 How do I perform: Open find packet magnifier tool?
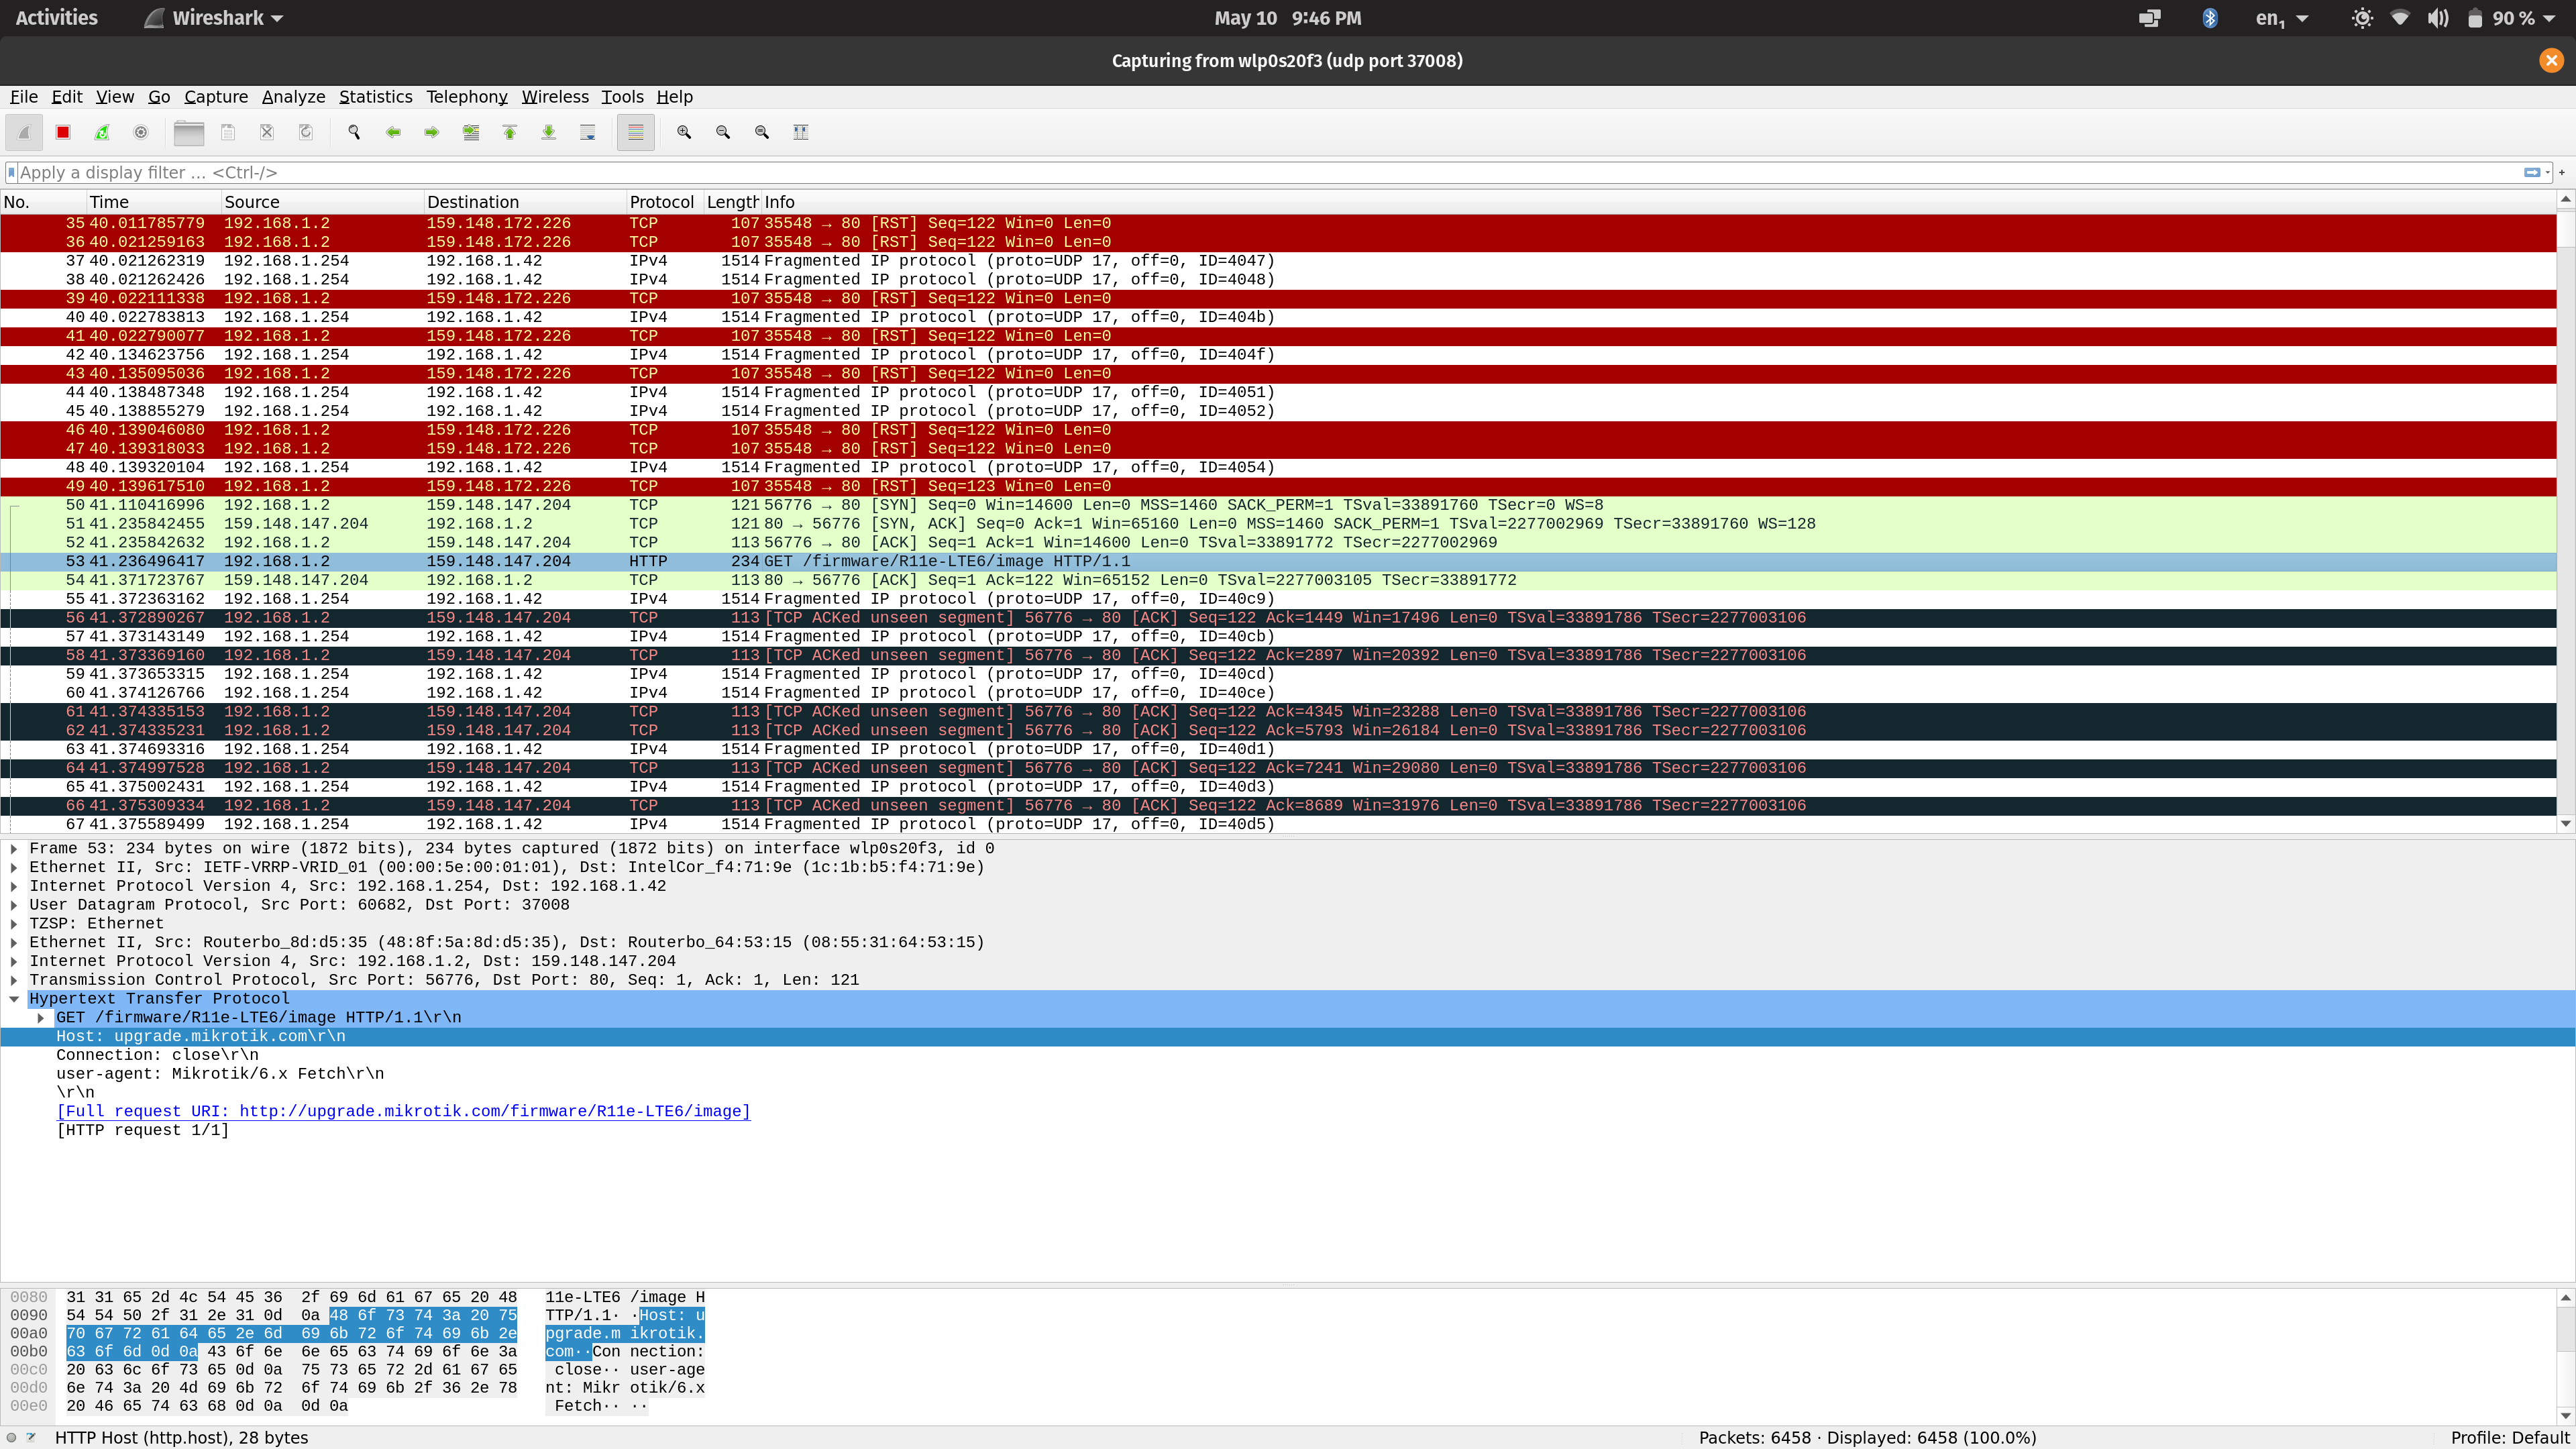[354, 132]
